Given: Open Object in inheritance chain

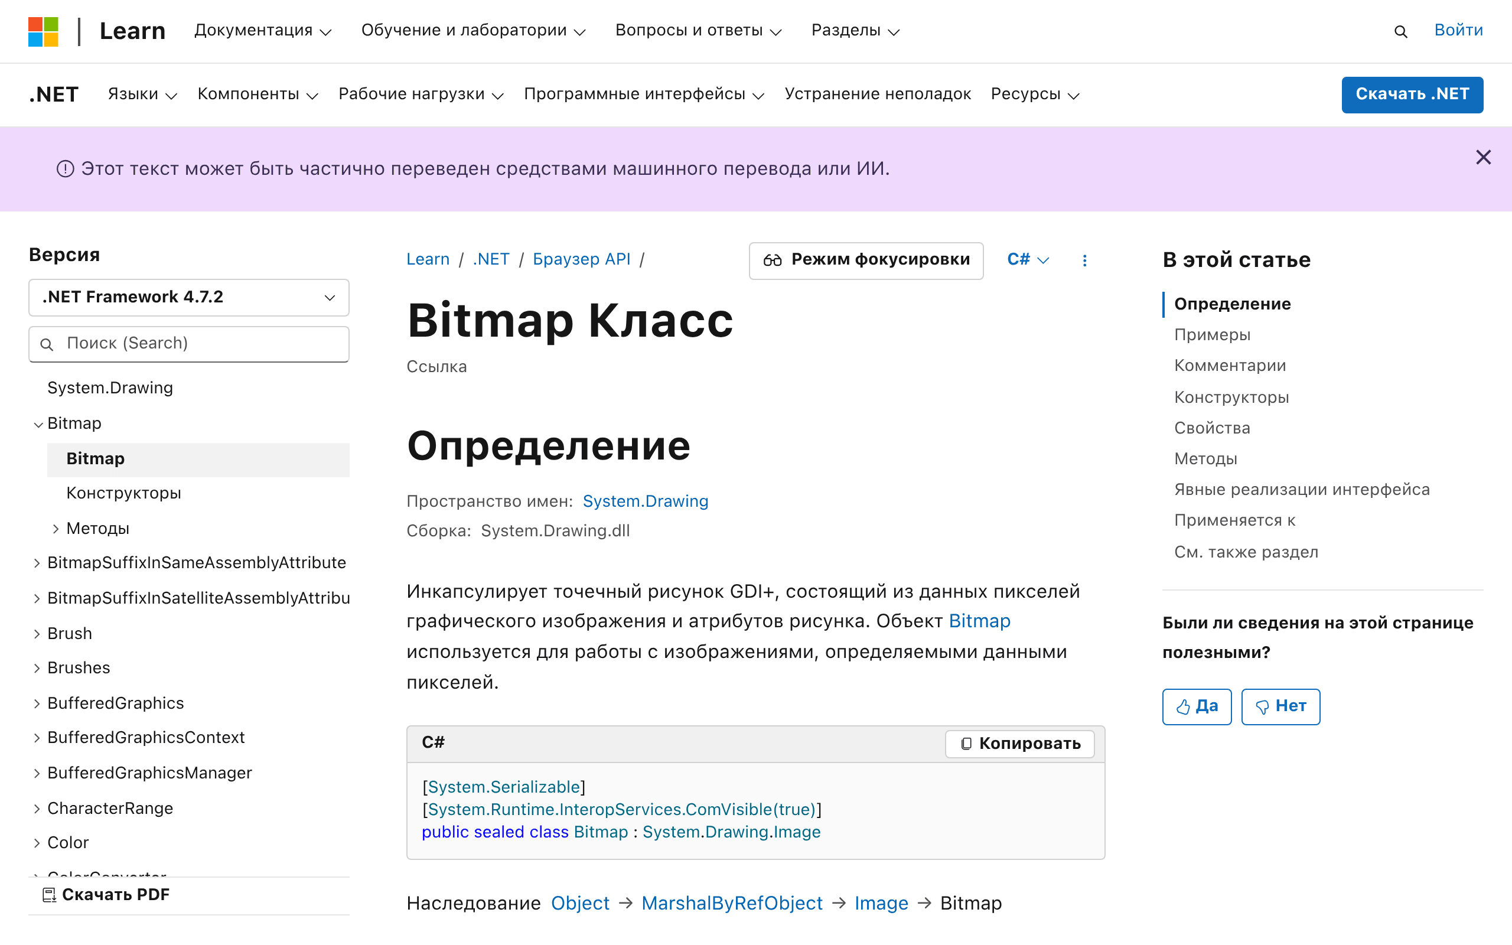Looking at the screenshot, I should pyautogui.click(x=580, y=904).
